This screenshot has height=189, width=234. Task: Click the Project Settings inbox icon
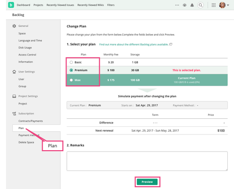[14, 96]
